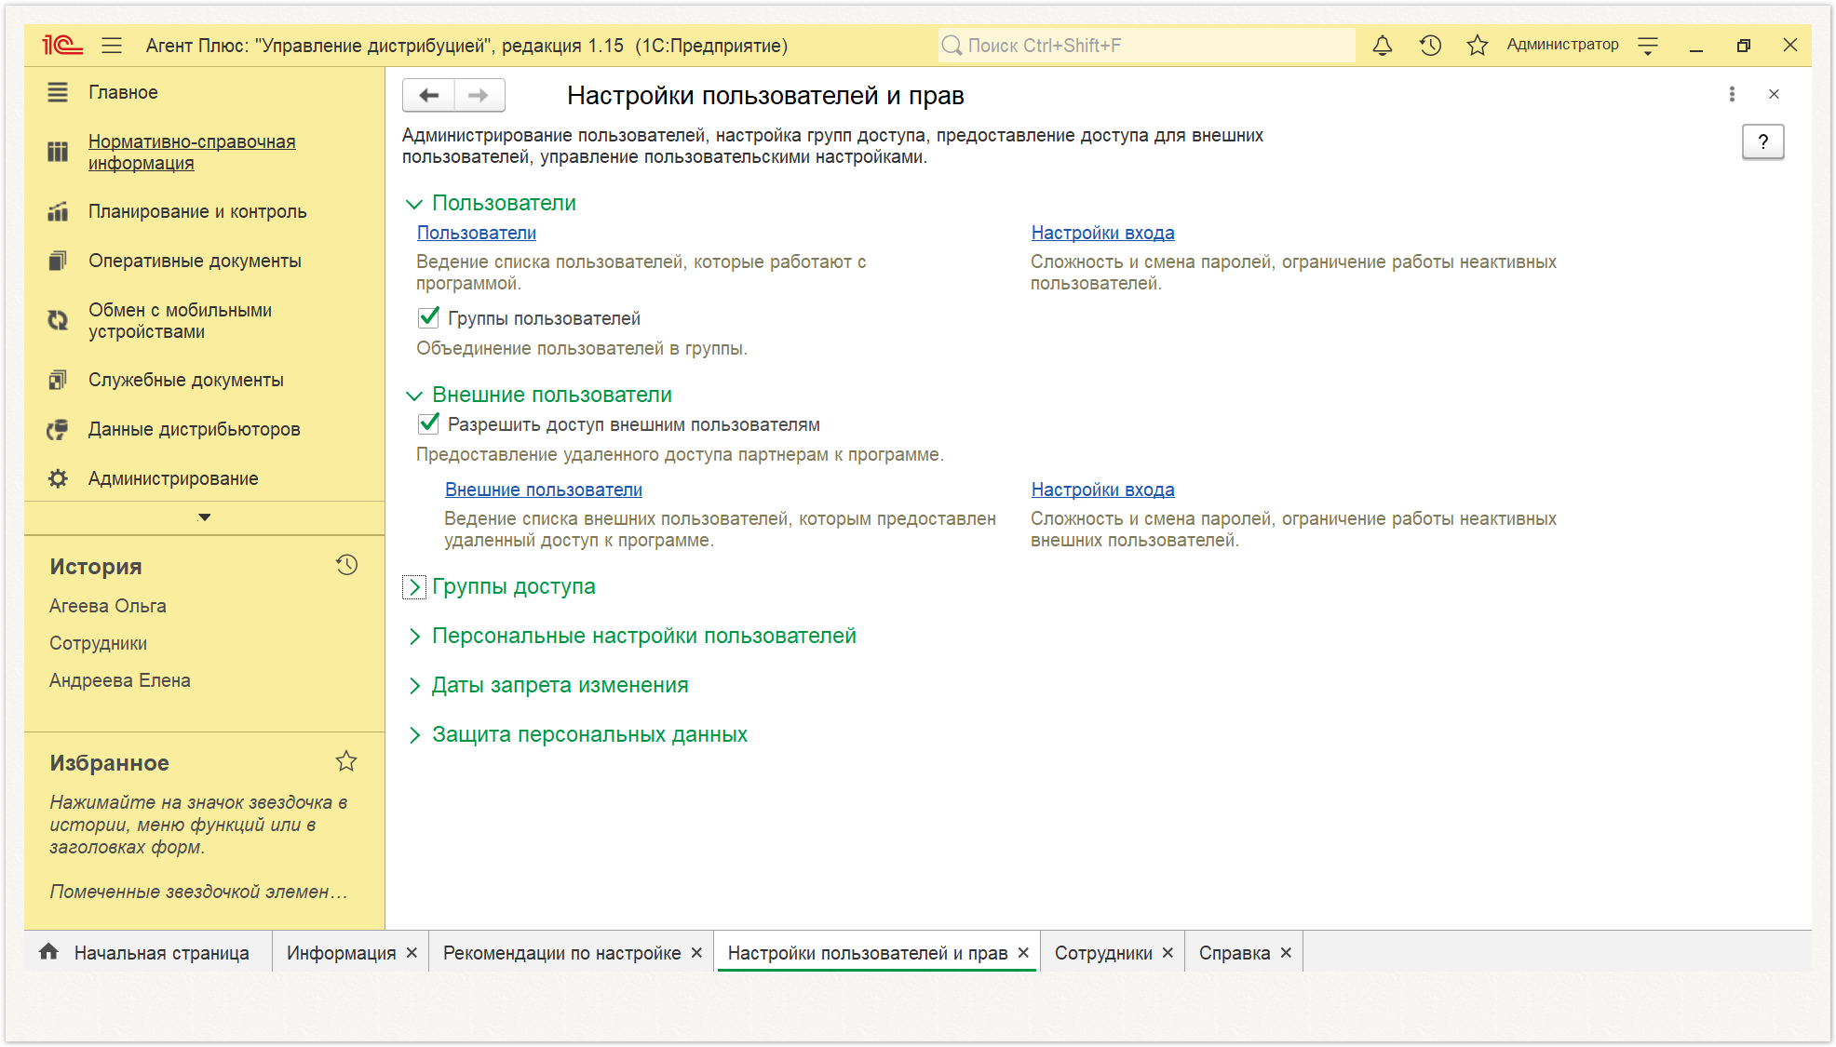Close the Рекомендации по настройке tab

coord(696,953)
